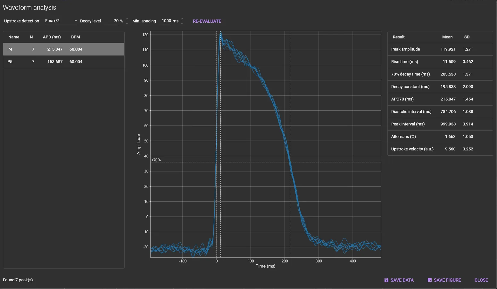The image size is (497, 289).
Task: Click the APD70 (ms) result row
Action: (440, 99)
